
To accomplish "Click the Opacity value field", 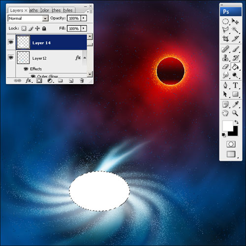I will click(x=74, y=18).
